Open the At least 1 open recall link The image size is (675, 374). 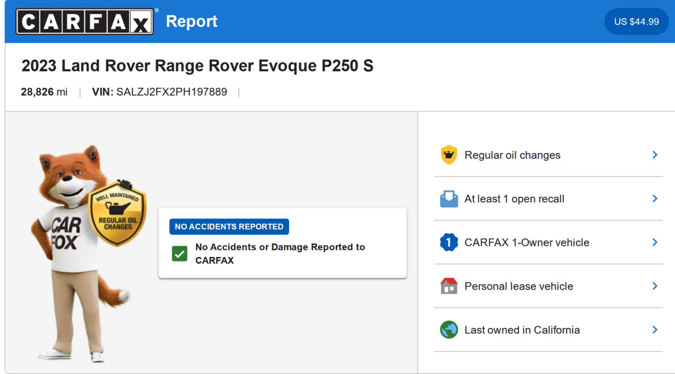514,199
